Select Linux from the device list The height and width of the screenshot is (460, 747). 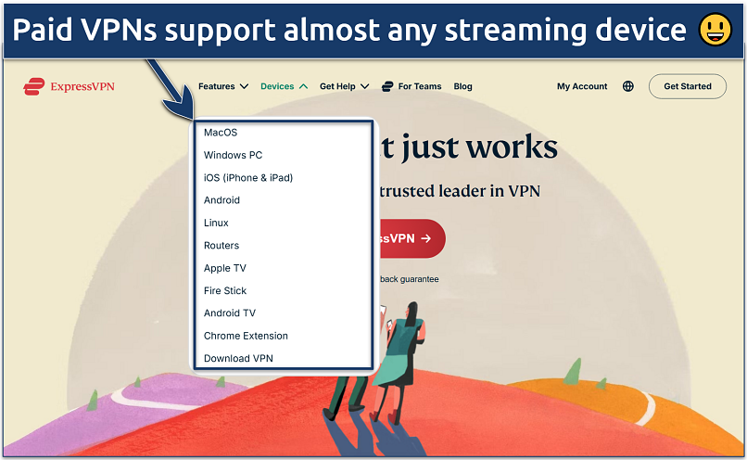coord(216,223)
